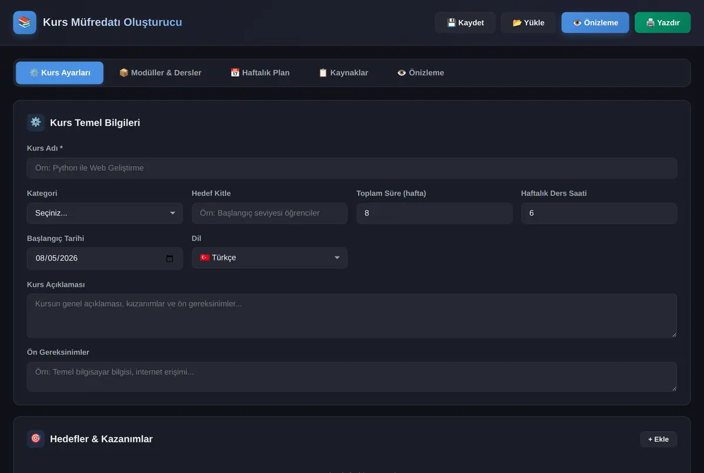
Task: Click into the Kurs Açıklaması textarea
Action: 352,316
